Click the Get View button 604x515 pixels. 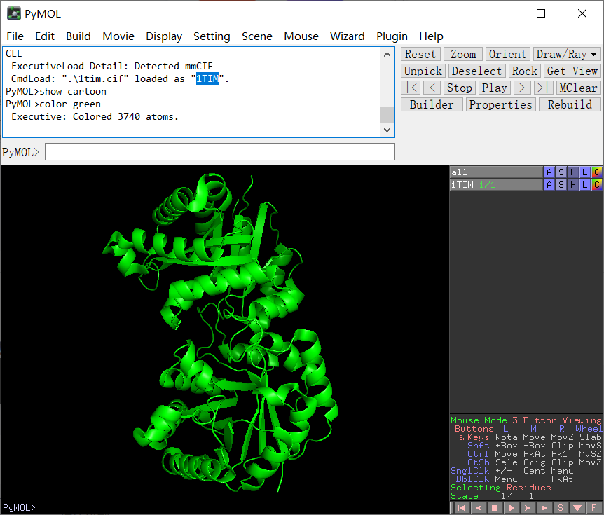point(572,71)
